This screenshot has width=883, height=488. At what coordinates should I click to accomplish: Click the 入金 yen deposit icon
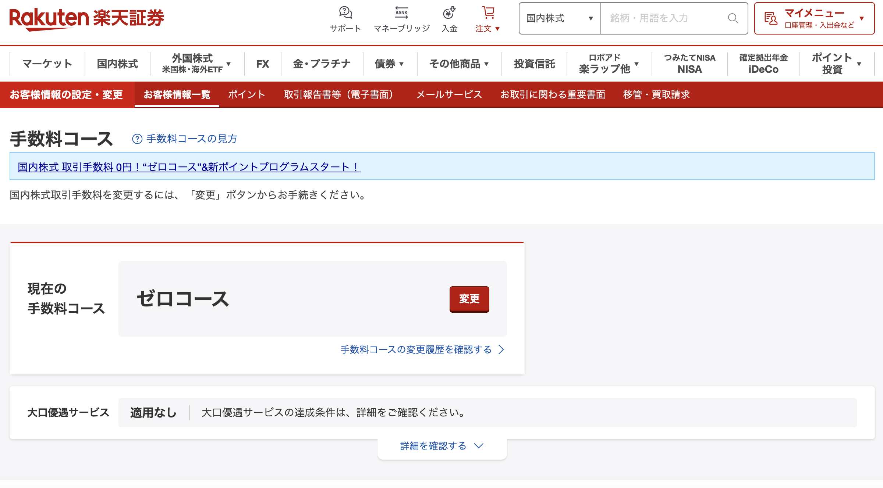tap(449, 13)
